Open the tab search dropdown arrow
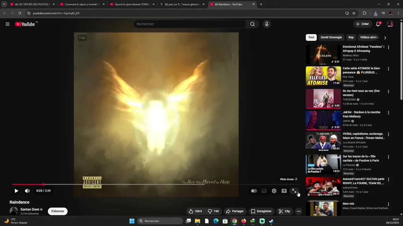The image size is (403, 226). click(4, 4)
